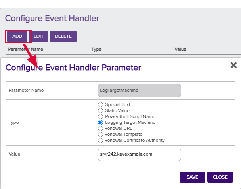The height and width of the screenshot is (189, 241).
Task: Choose the Renewal URL radio button
Action: click(101, 128)
